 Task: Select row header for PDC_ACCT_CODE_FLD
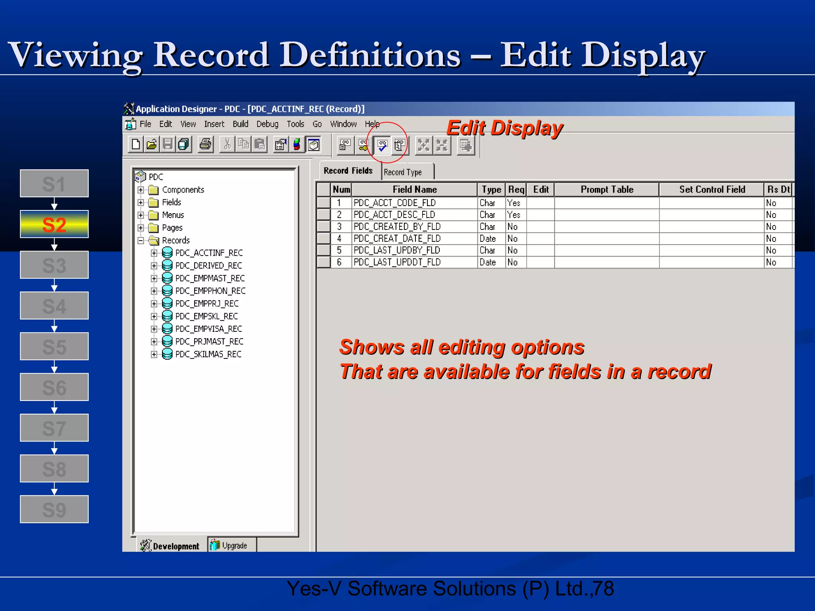point(324,203)
